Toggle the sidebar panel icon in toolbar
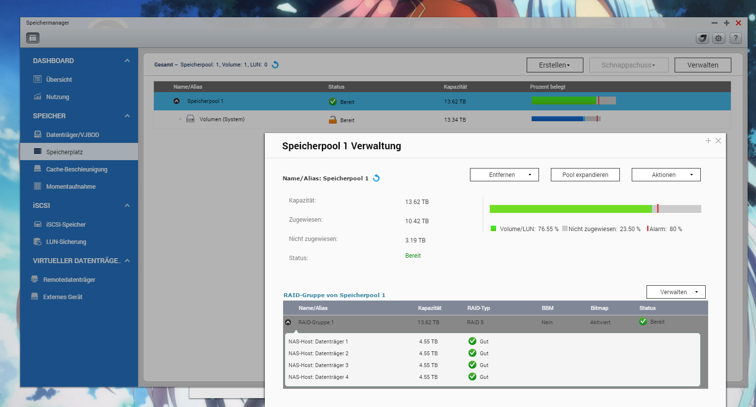The height and width of the screenshot is (407, 756). coord(33,38)
